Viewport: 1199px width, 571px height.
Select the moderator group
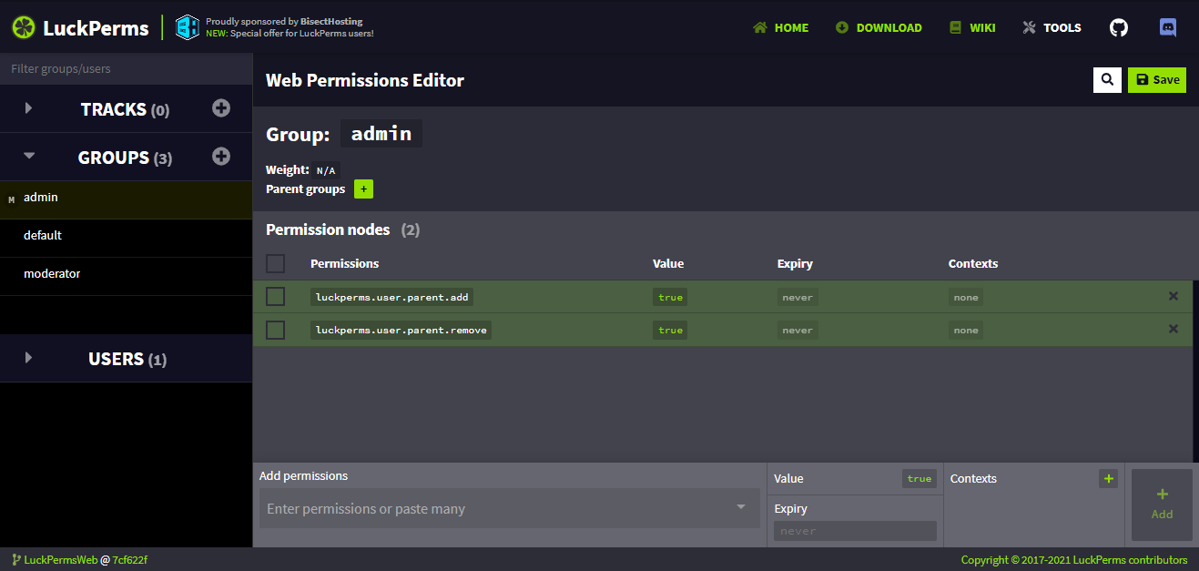tap(52, 273)
